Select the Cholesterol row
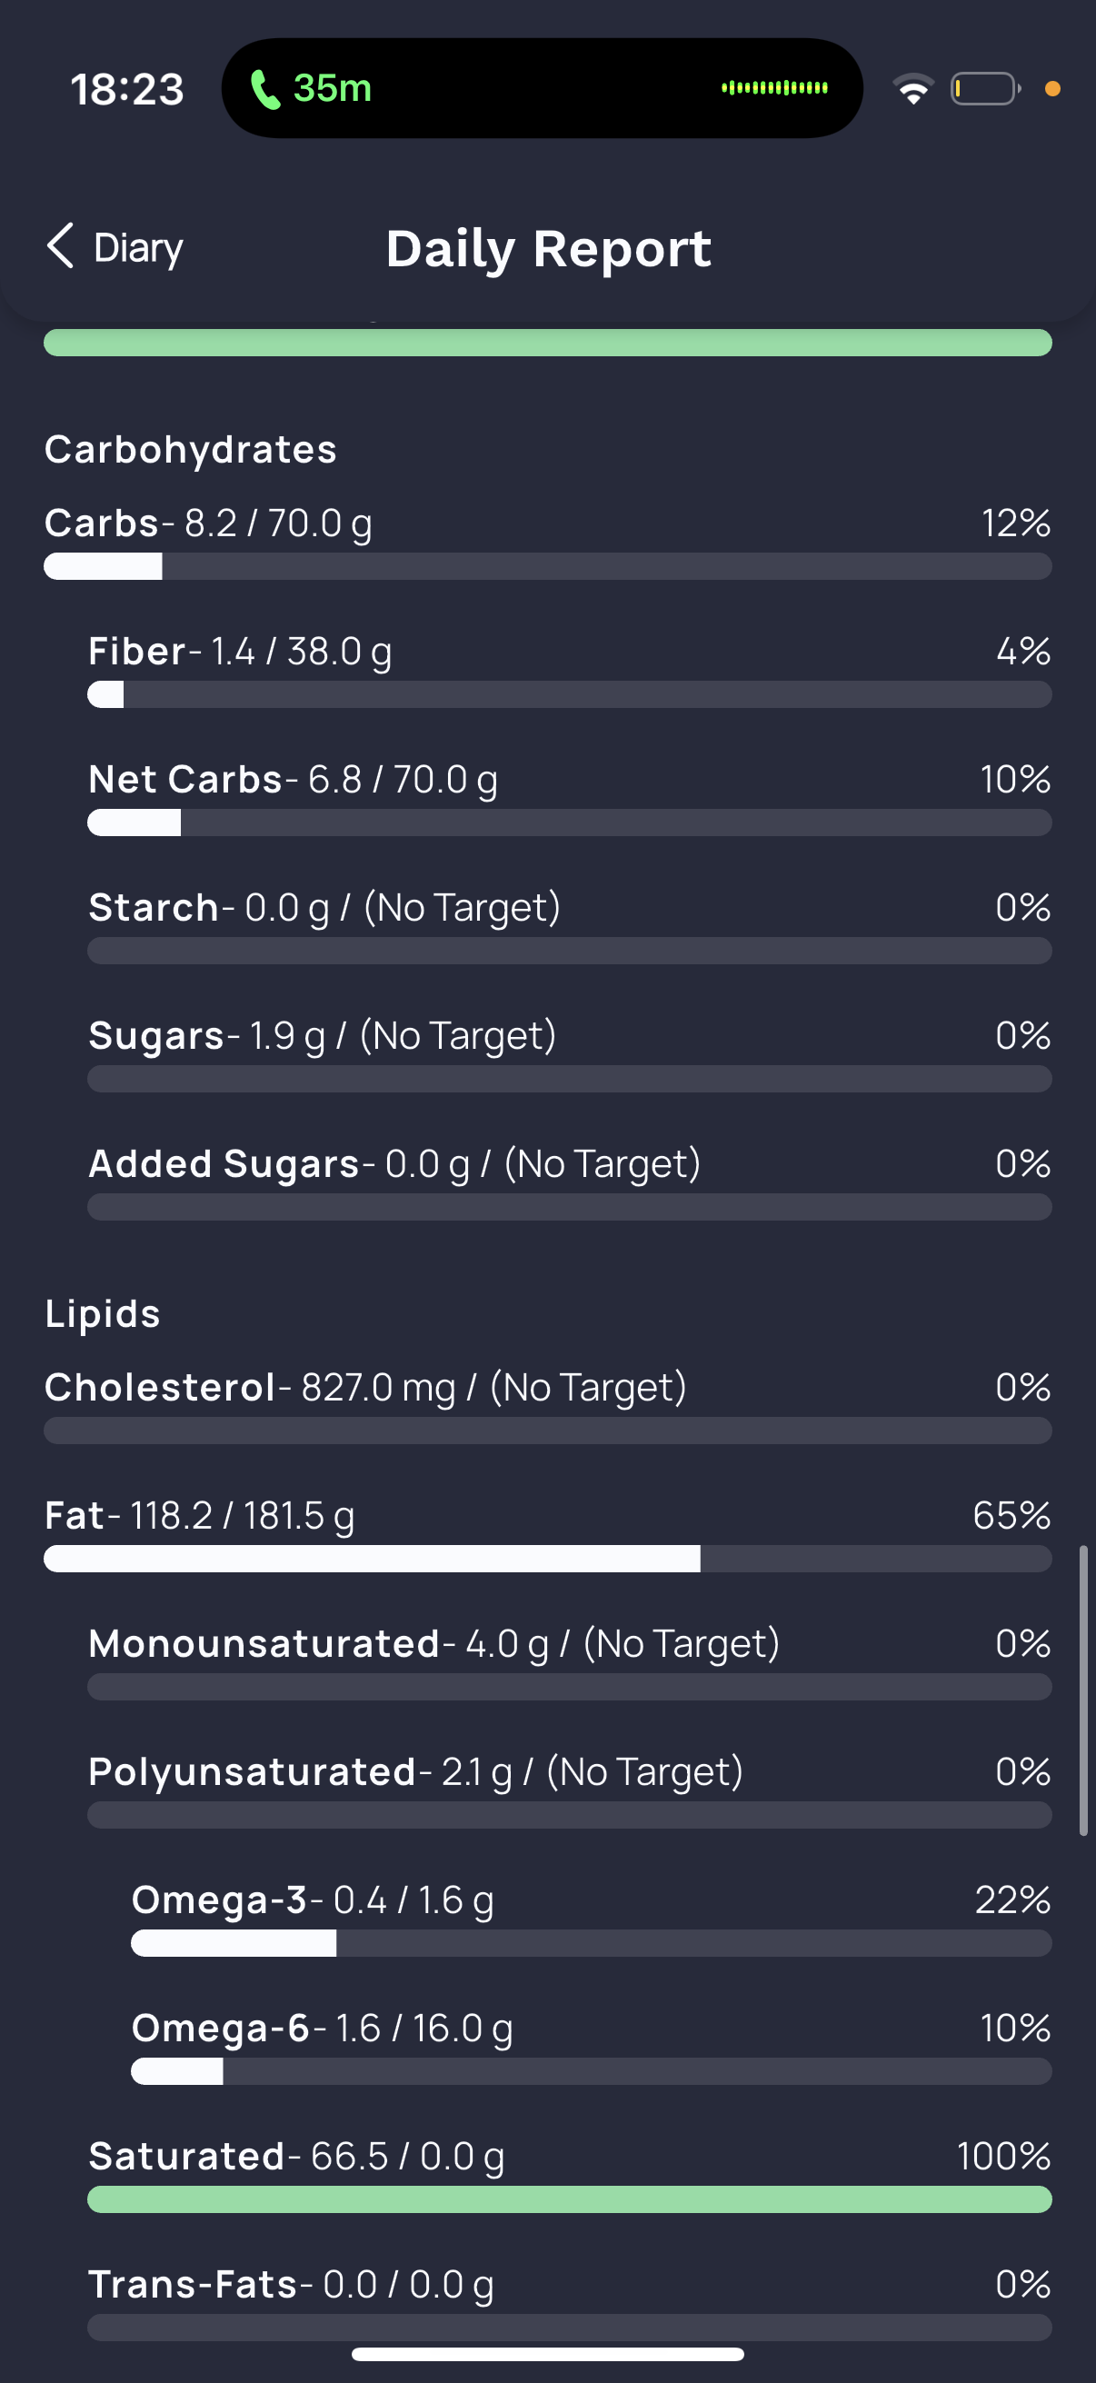1096x2383 pixels. (x=547, y=1406)
